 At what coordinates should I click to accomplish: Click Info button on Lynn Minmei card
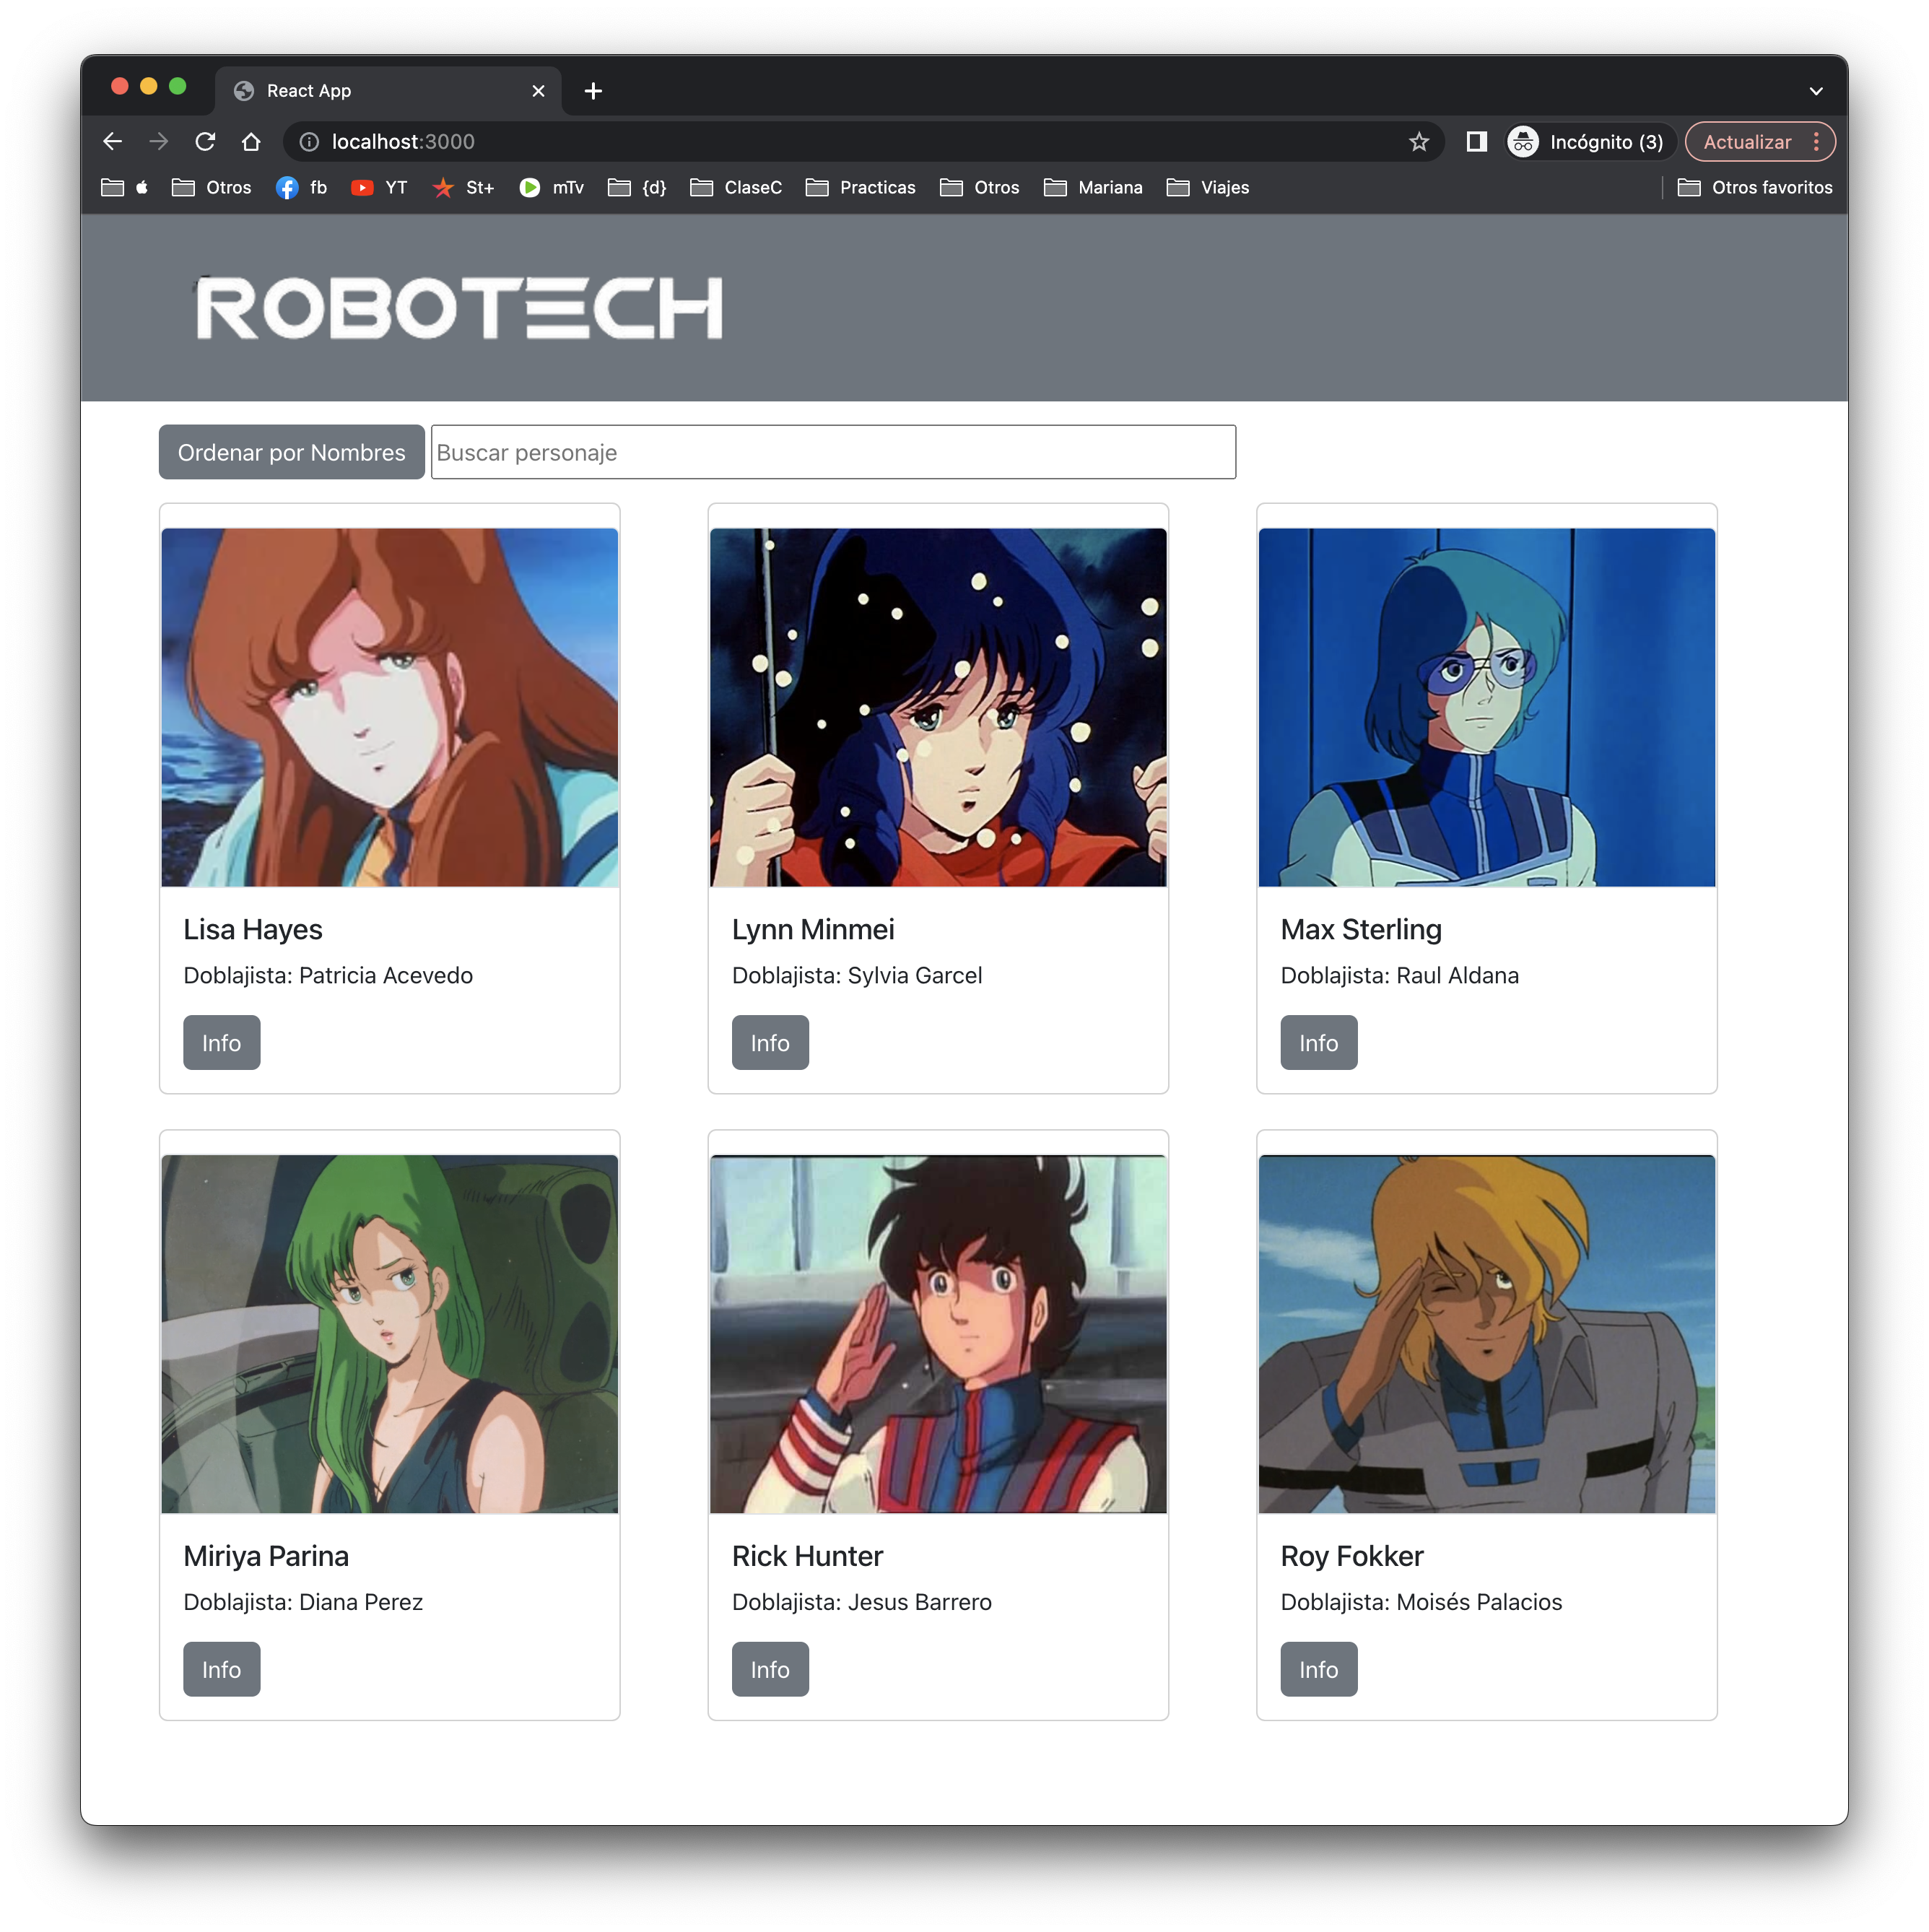click(770, 1043)
